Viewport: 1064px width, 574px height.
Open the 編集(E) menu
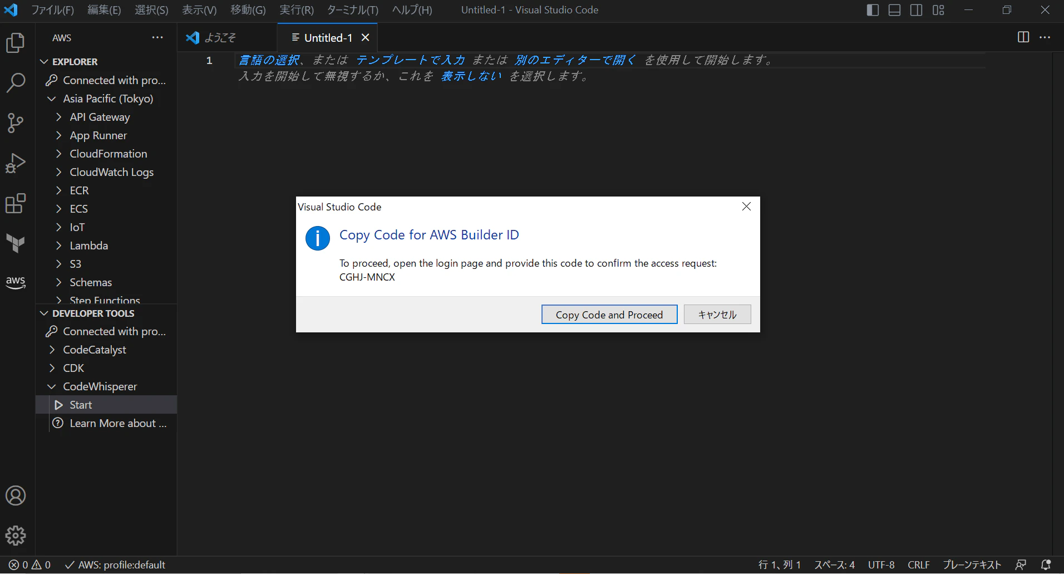[104, 10]
